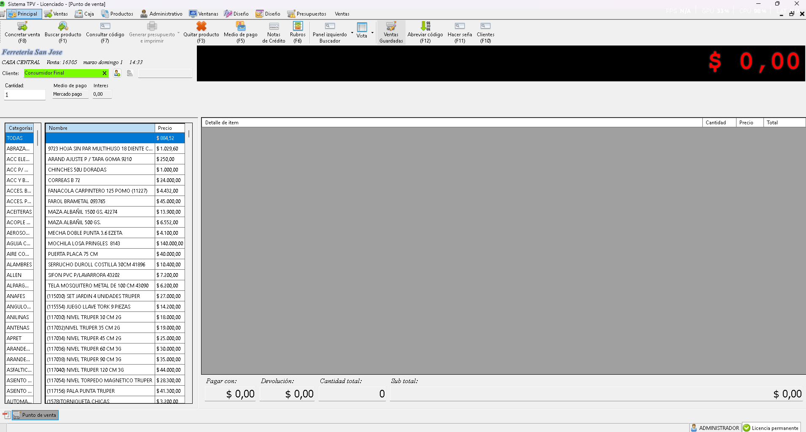Open Buscar producto (F1) tool
The image size is (806, 432).
tap(63, 27)
